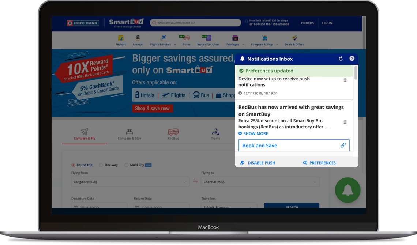Click the "Preferences updated" status text

[x=269, y=71]
